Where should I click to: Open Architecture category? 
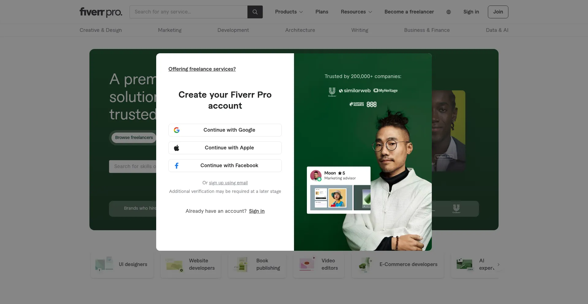tap(300, 30)
